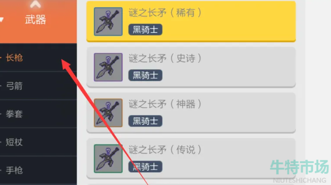Viewport: 331px width, 185px height.
Task: Click the artifact Mystery Spear (神器) weapon icon
Action: point(108,113)
